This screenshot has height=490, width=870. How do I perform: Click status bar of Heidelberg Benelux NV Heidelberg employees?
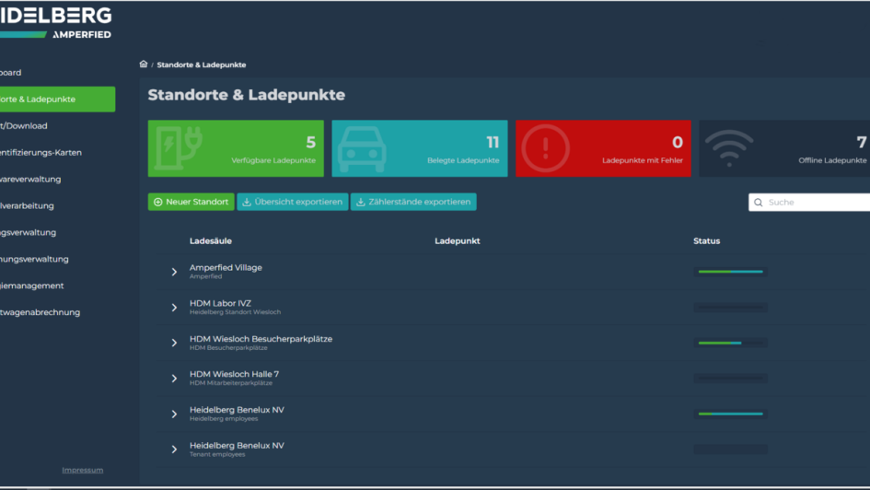click(731, 414)
